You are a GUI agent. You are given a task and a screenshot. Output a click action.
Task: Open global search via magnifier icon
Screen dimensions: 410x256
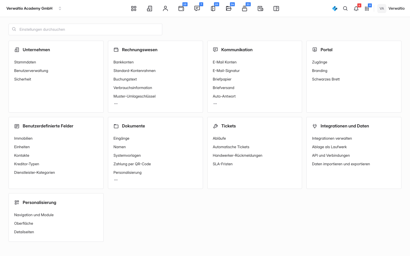[345, 9]
